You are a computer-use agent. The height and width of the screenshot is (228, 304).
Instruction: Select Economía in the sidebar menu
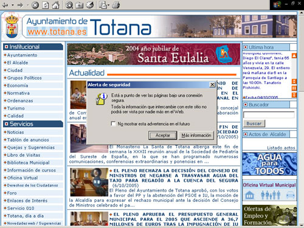click(x=18, y=86)
